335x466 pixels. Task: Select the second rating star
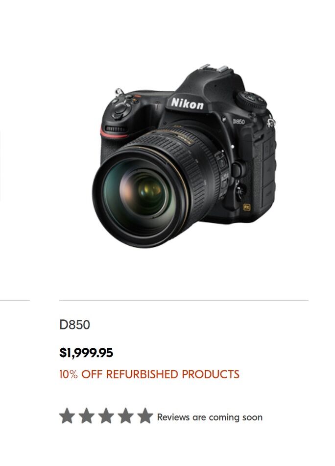[87, 415]
